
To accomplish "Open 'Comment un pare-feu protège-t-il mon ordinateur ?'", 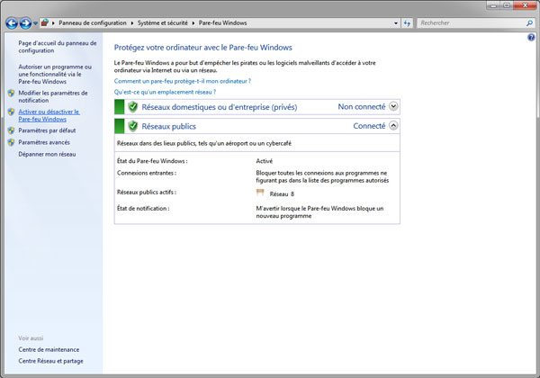I will point(183,81).
